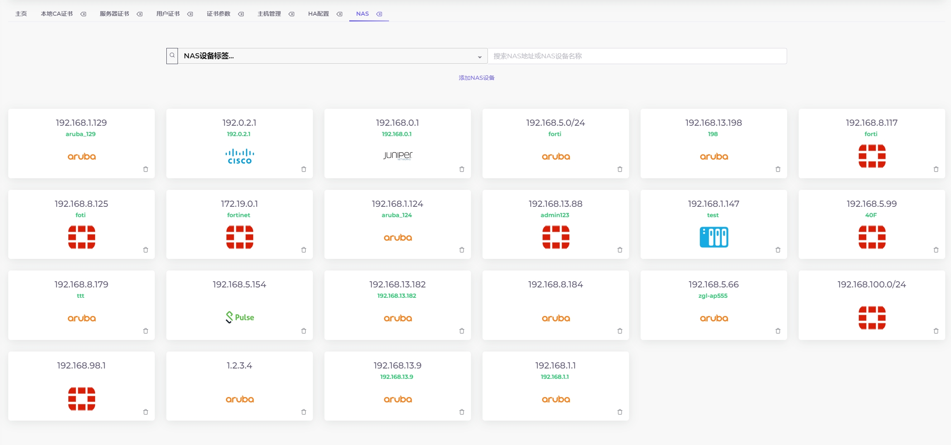This screenshot has width=951, height=445.
Task: Close the 证书参数 tab
Action: [241, 14]
